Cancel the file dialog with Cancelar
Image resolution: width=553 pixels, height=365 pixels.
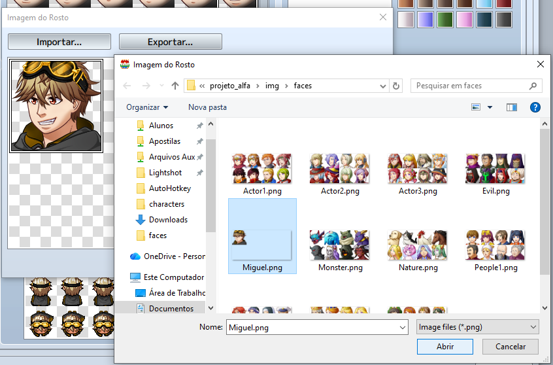pos(511,346)
